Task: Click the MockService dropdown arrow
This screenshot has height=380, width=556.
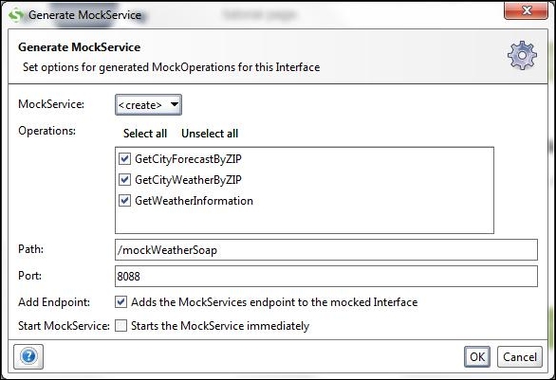Action: [x=174, y=104]
